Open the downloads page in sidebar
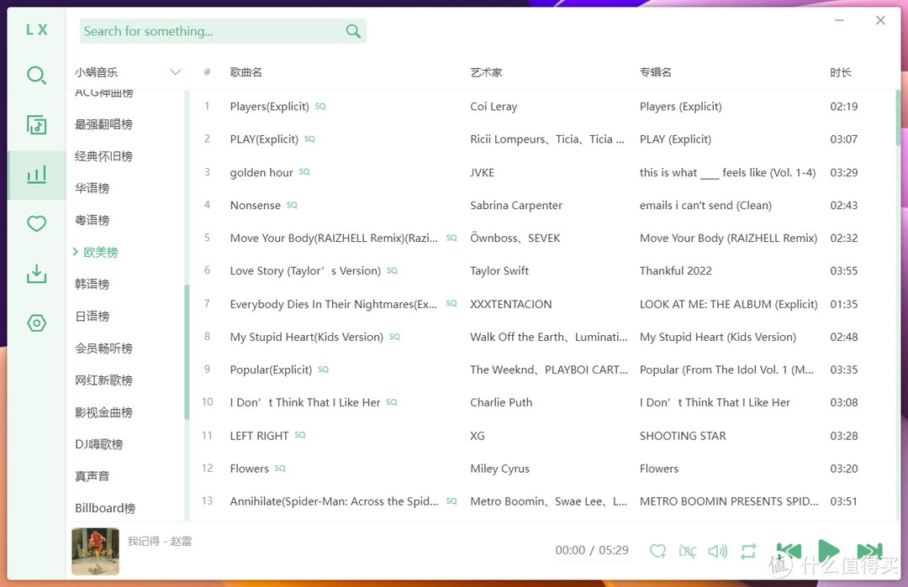 click(36, 274)
